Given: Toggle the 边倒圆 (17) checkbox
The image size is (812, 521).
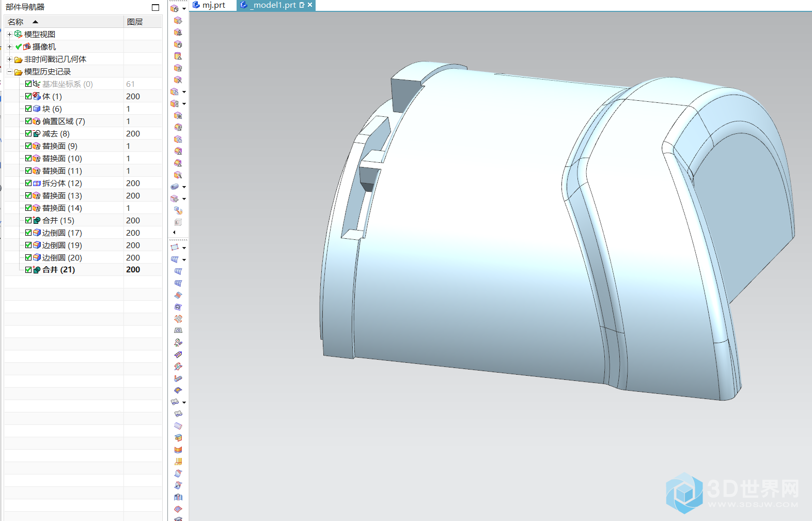Looking at the screenshot, I should 28,233.
